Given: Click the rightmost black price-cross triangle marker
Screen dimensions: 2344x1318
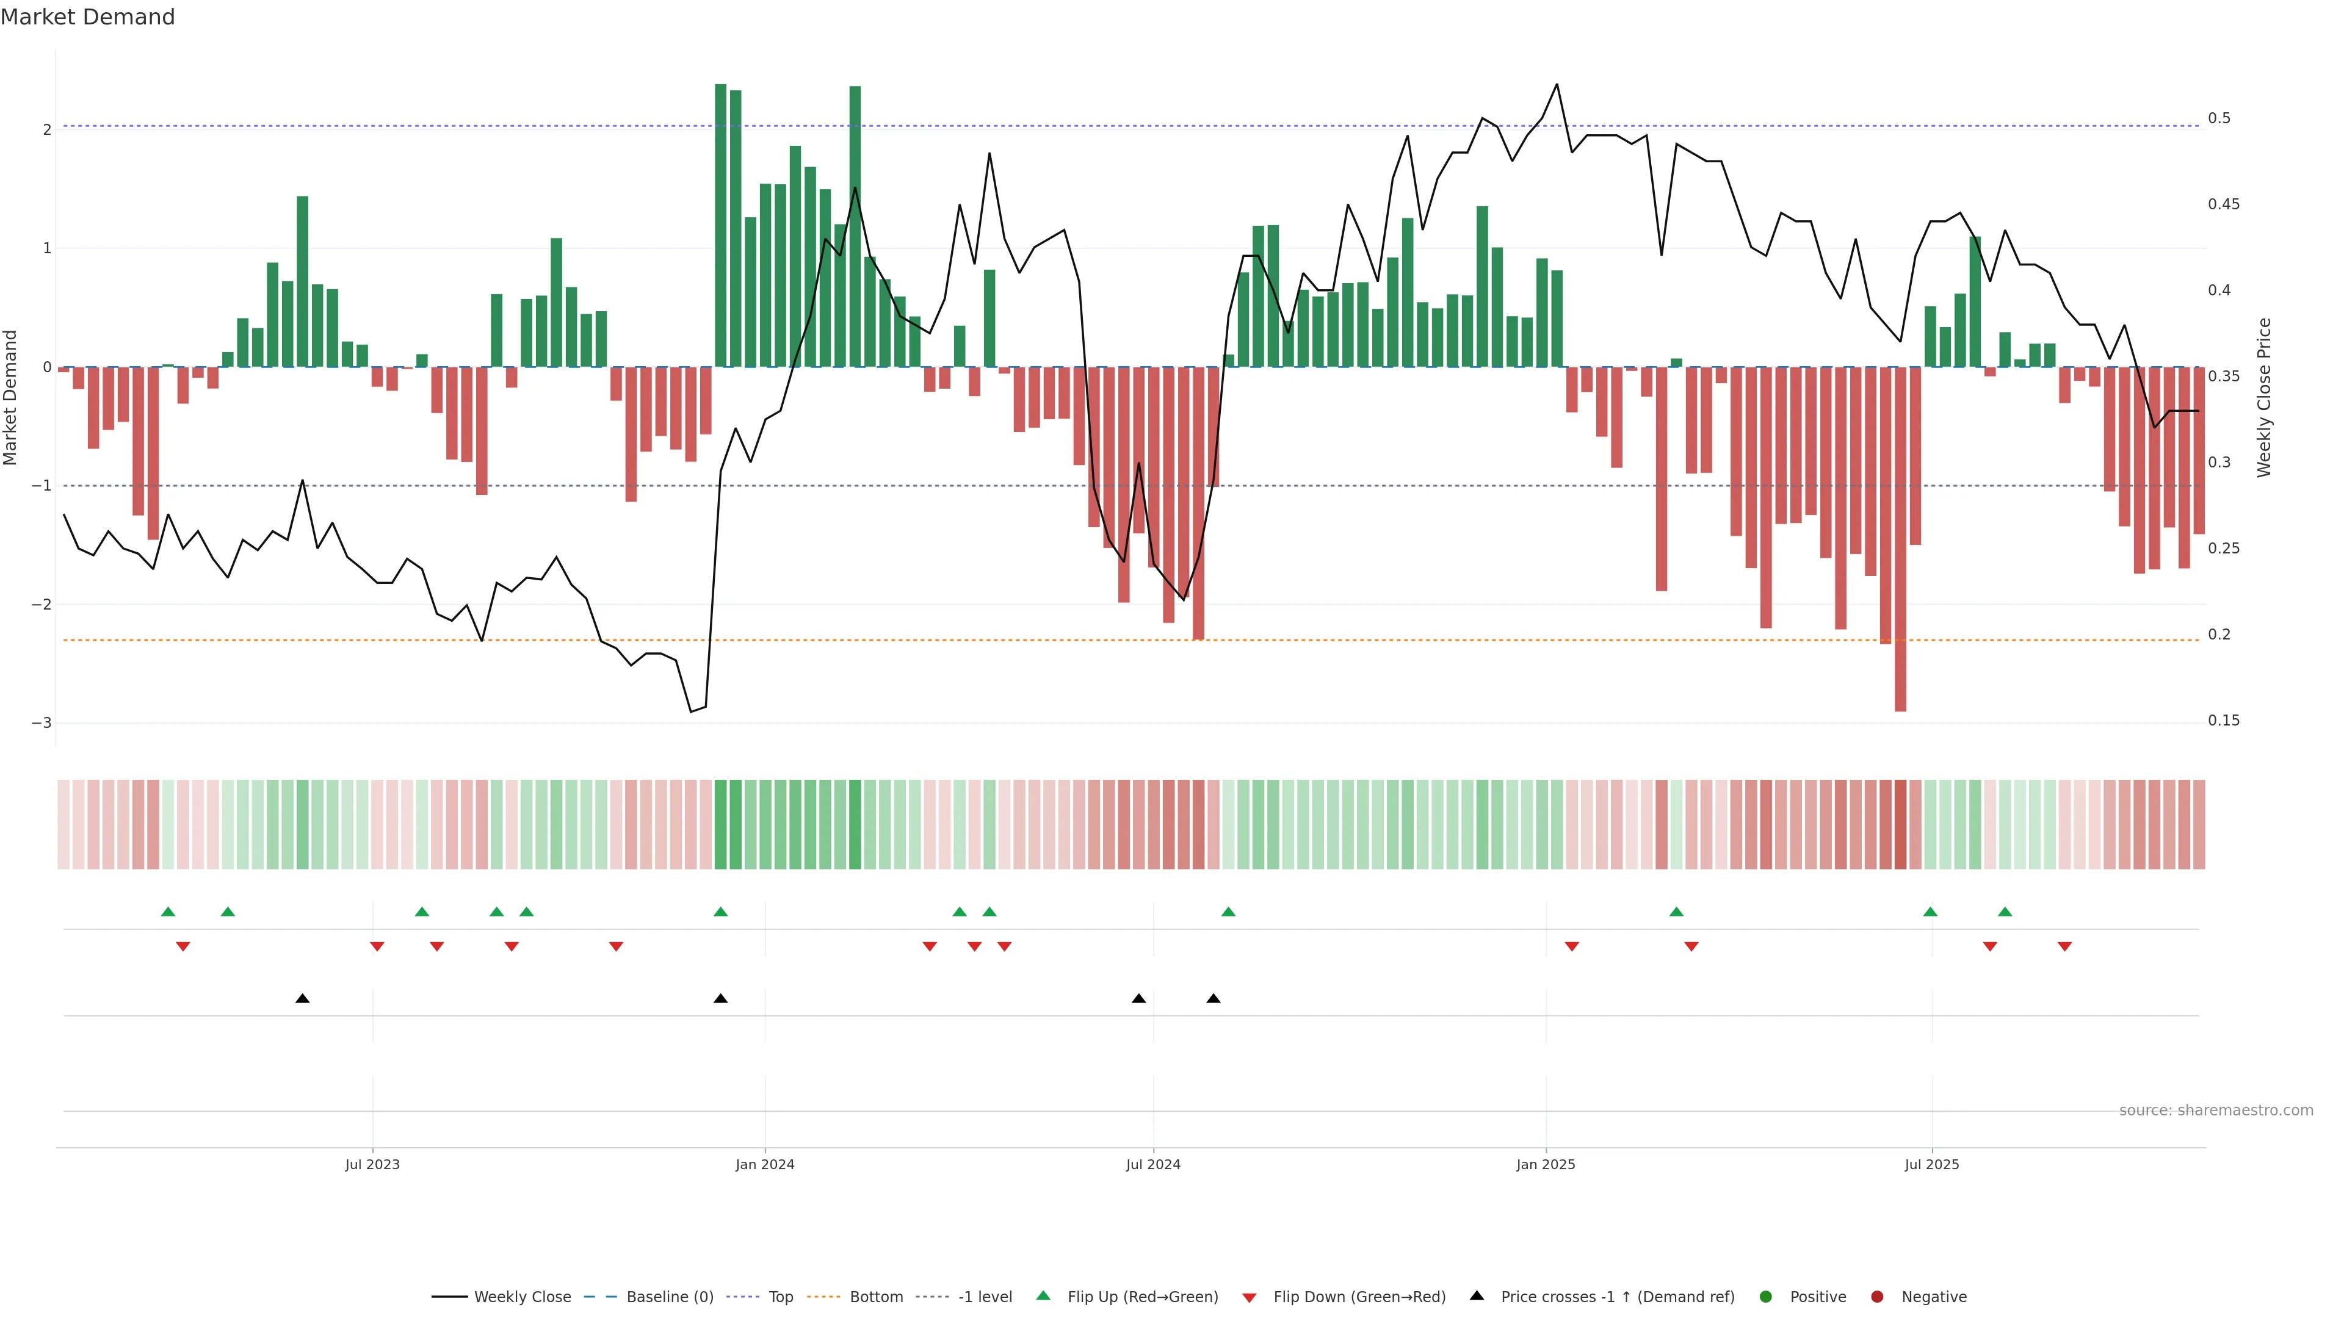Looking at the screenshot, I should [1213, 999].
